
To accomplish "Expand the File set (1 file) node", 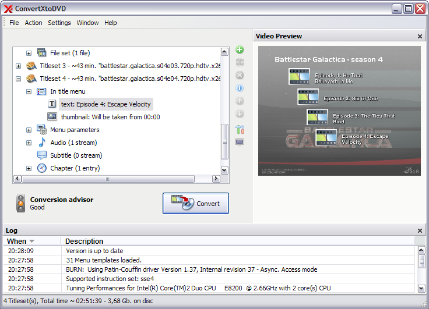I will click(x=29, y=53).
